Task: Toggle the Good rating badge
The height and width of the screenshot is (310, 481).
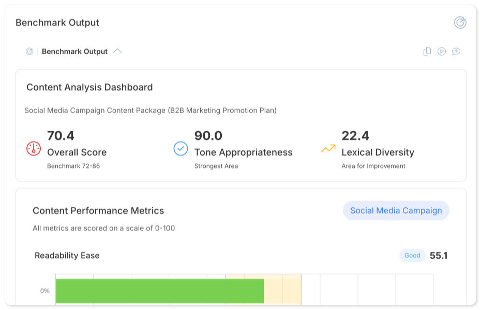Action: [412, 255]
